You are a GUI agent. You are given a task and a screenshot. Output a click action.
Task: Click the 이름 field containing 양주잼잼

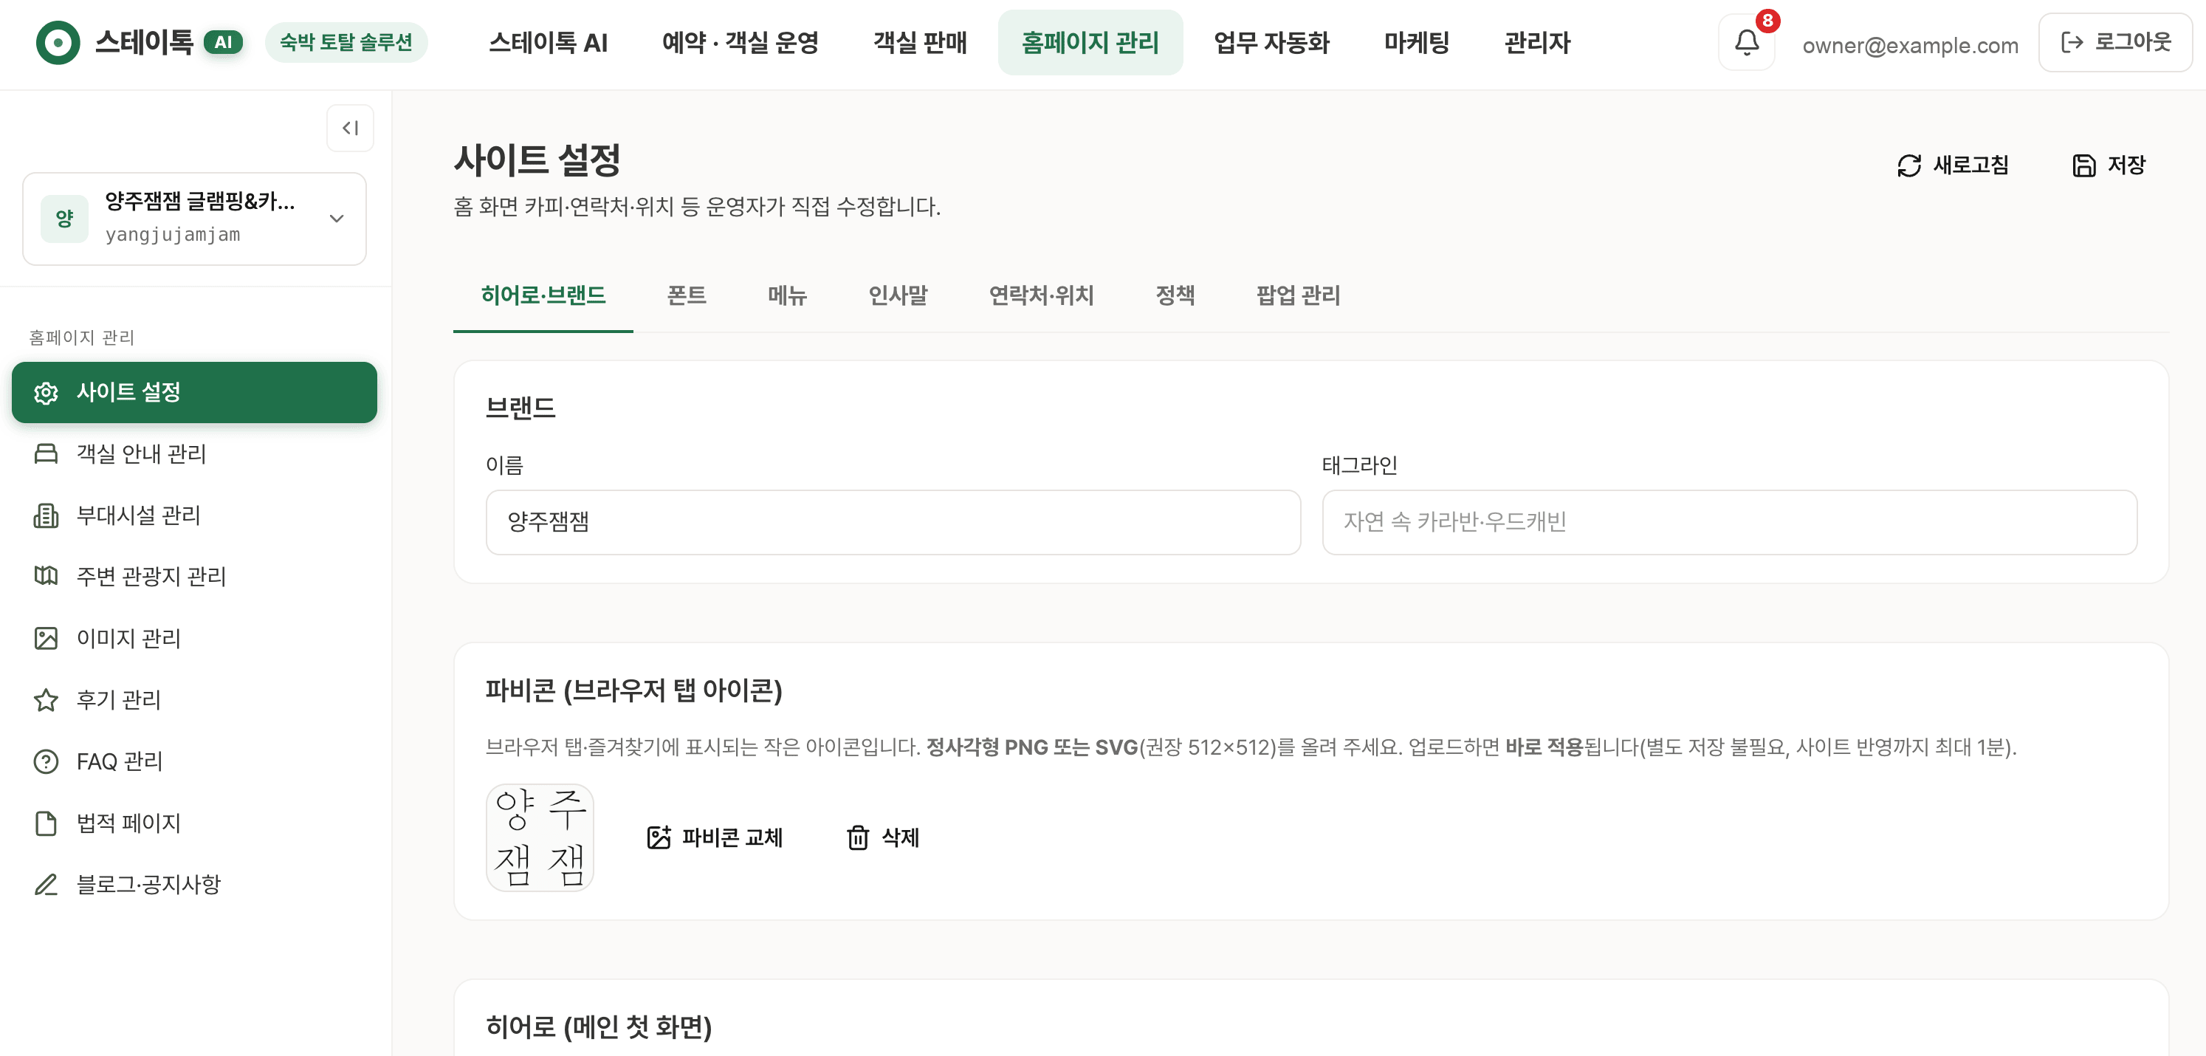pos(893,521)
